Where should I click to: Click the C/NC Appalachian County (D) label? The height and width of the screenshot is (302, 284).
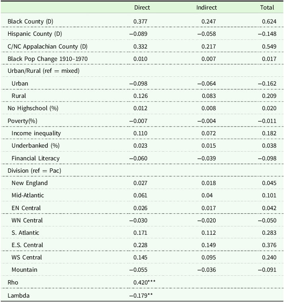pos(47,46)
